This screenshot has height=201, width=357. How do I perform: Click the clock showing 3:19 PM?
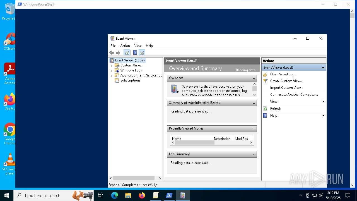(333, 193)
